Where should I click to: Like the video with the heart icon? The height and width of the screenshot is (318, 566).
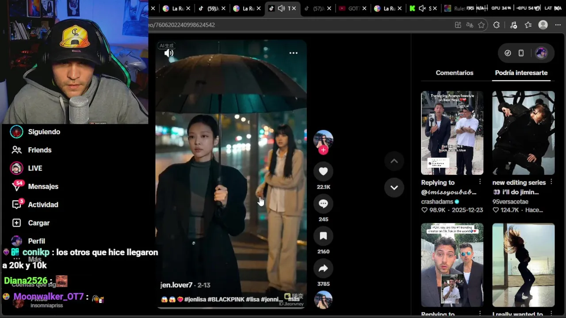[x=323, y=171]
